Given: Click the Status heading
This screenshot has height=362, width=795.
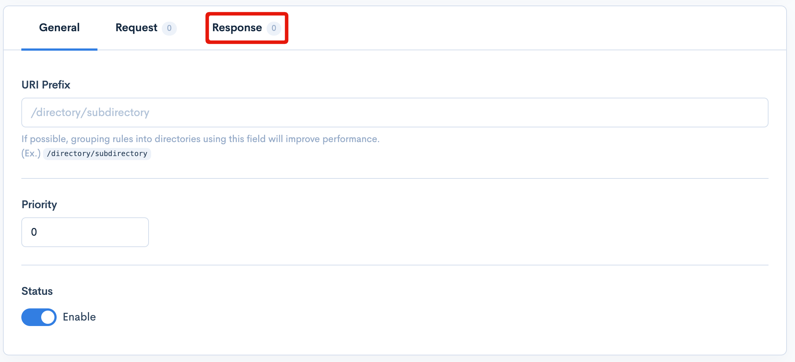Looking at the screenshot, I should [37, 291].
